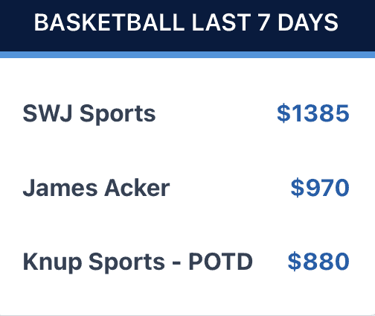Click the $880 profit value
The height and width of the screenshot is (316, 375).
pos(318,262)
